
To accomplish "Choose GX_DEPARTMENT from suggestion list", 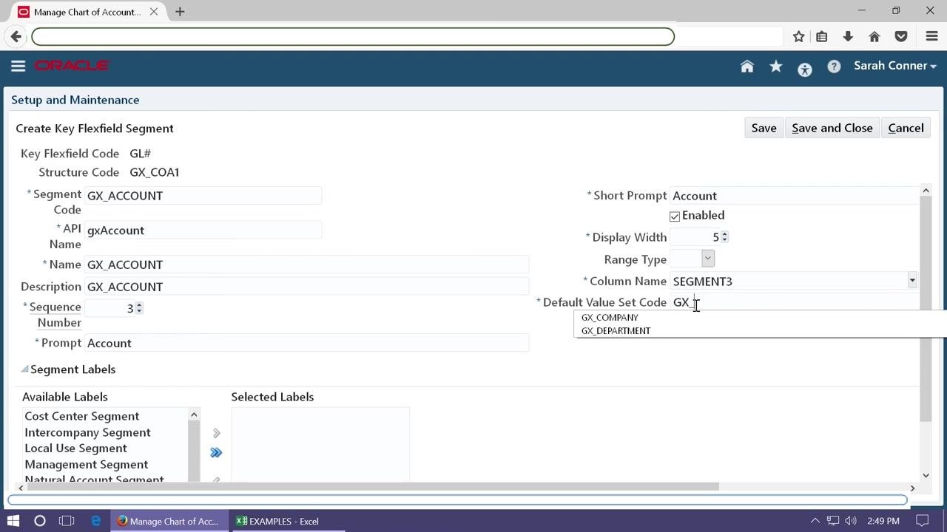I will pyautogui.click(x=616, y=330).
